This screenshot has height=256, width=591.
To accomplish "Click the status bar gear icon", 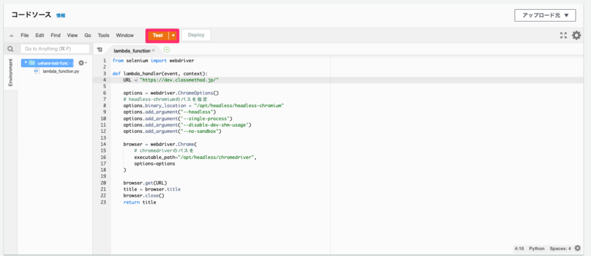I will 577,249.
